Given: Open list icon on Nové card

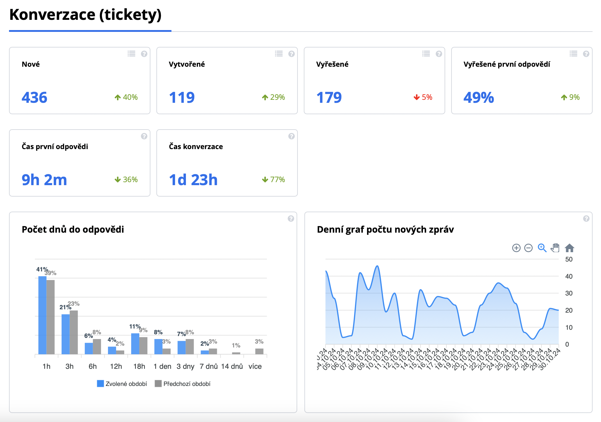Looking at the screenshot, I should 131,54.
